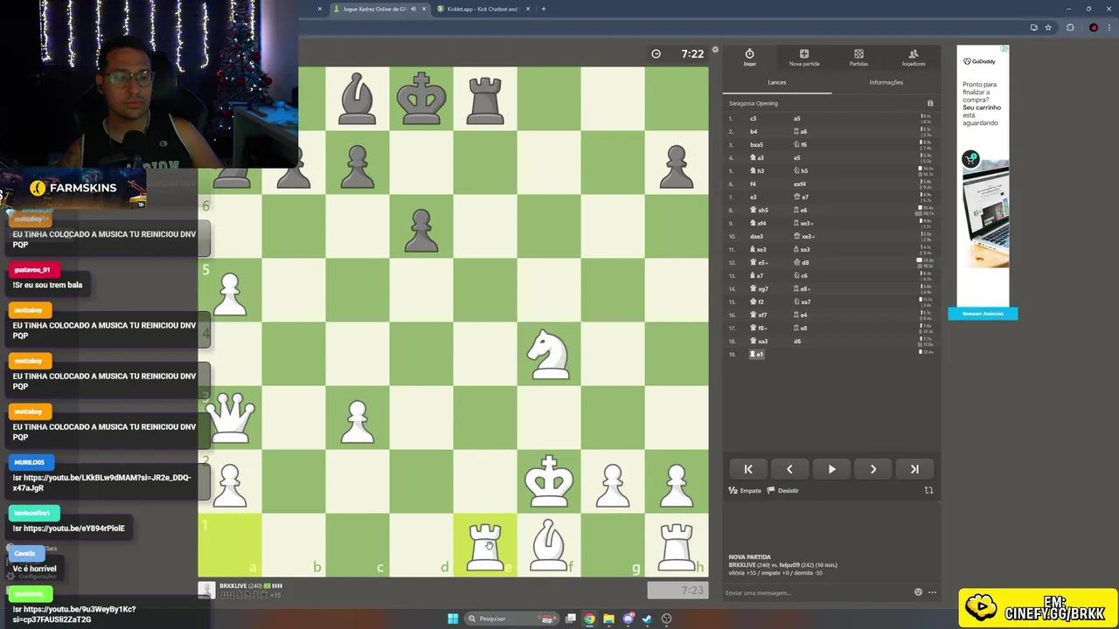This screenshot has width=1119, height=629.
Task: Mute the audio on the chess tab
Action: pyautogui.click(x=414, y=9)
